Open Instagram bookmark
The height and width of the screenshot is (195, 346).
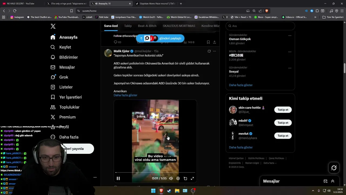coord(17,17)
